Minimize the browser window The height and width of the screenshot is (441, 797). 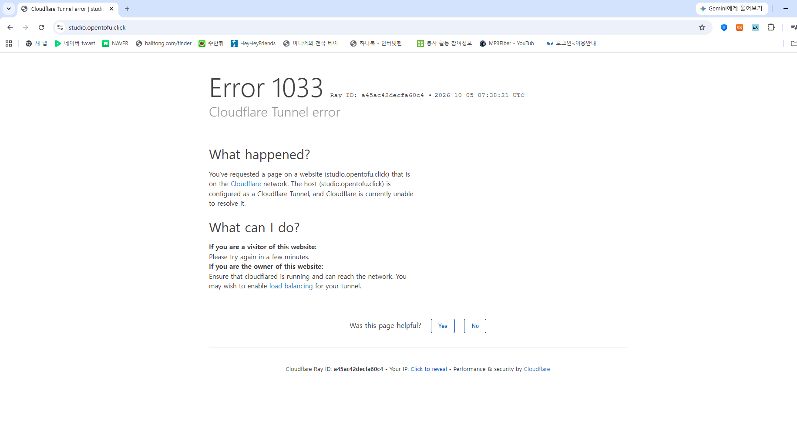(x=786, y=9)
